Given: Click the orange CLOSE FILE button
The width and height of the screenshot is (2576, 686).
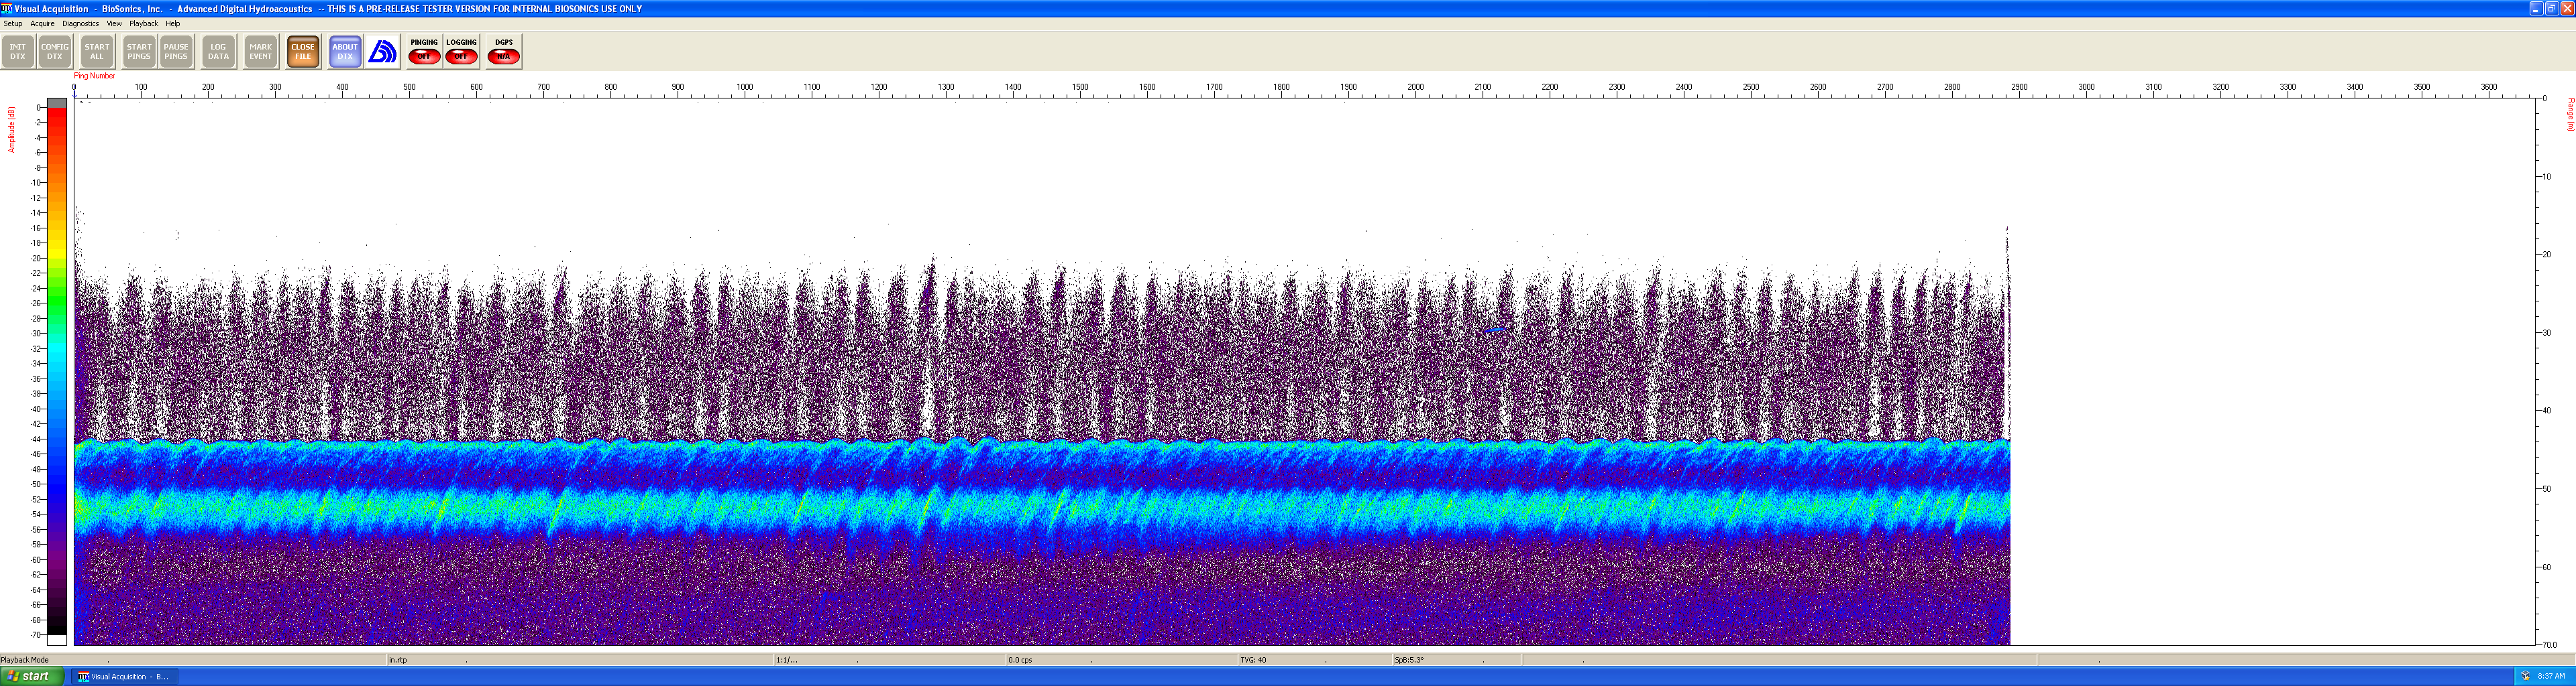Looking at the screenshot, I should pos(303,52).
